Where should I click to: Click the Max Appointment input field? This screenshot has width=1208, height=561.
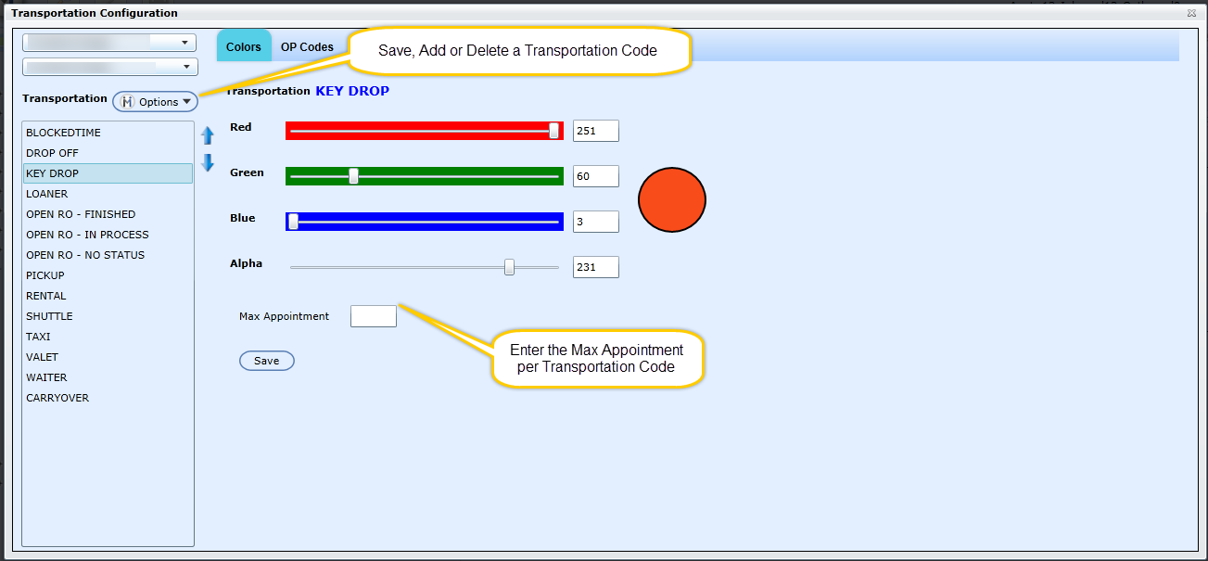(373, 316)
